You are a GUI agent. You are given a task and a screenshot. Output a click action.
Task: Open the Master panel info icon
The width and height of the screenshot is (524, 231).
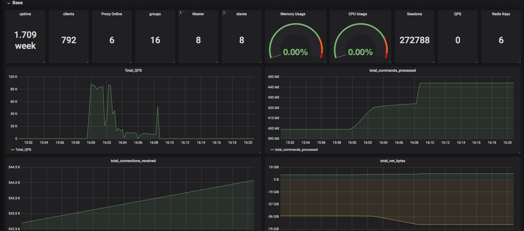coord(181,12)
